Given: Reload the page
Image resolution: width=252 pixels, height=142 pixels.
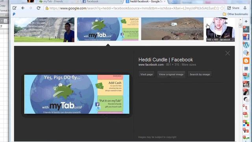Looking at the screenshot, I should point(39,8).
